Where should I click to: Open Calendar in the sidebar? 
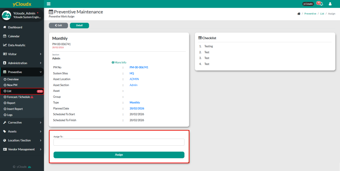14,36
